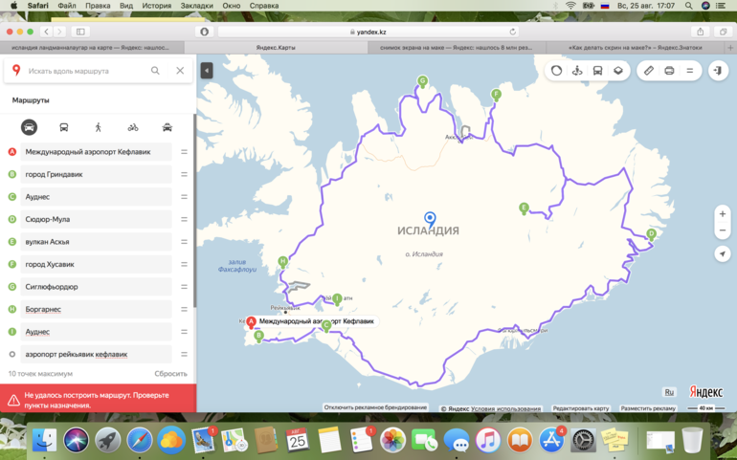This screenshot has width=737, height=460.
Task: Click the 'аэропорт рейкьявик кефлавик' waypoint field
Action: pyautogui.click(x=96, y=354)
